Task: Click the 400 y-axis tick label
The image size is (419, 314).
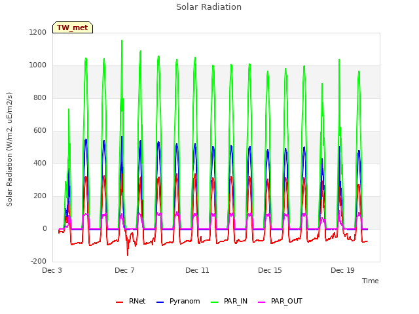Action: 40,163
